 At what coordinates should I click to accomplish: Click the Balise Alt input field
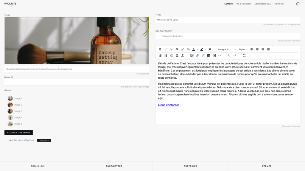[x=77, y=82]
